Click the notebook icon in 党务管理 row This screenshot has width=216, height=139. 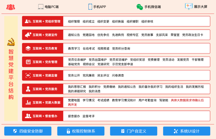click(x=28, y=62)
